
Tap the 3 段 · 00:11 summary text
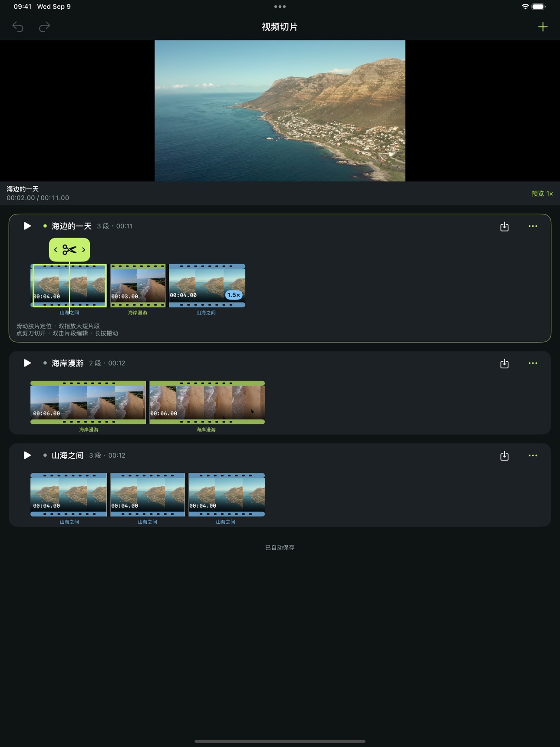tap(115, 226)
